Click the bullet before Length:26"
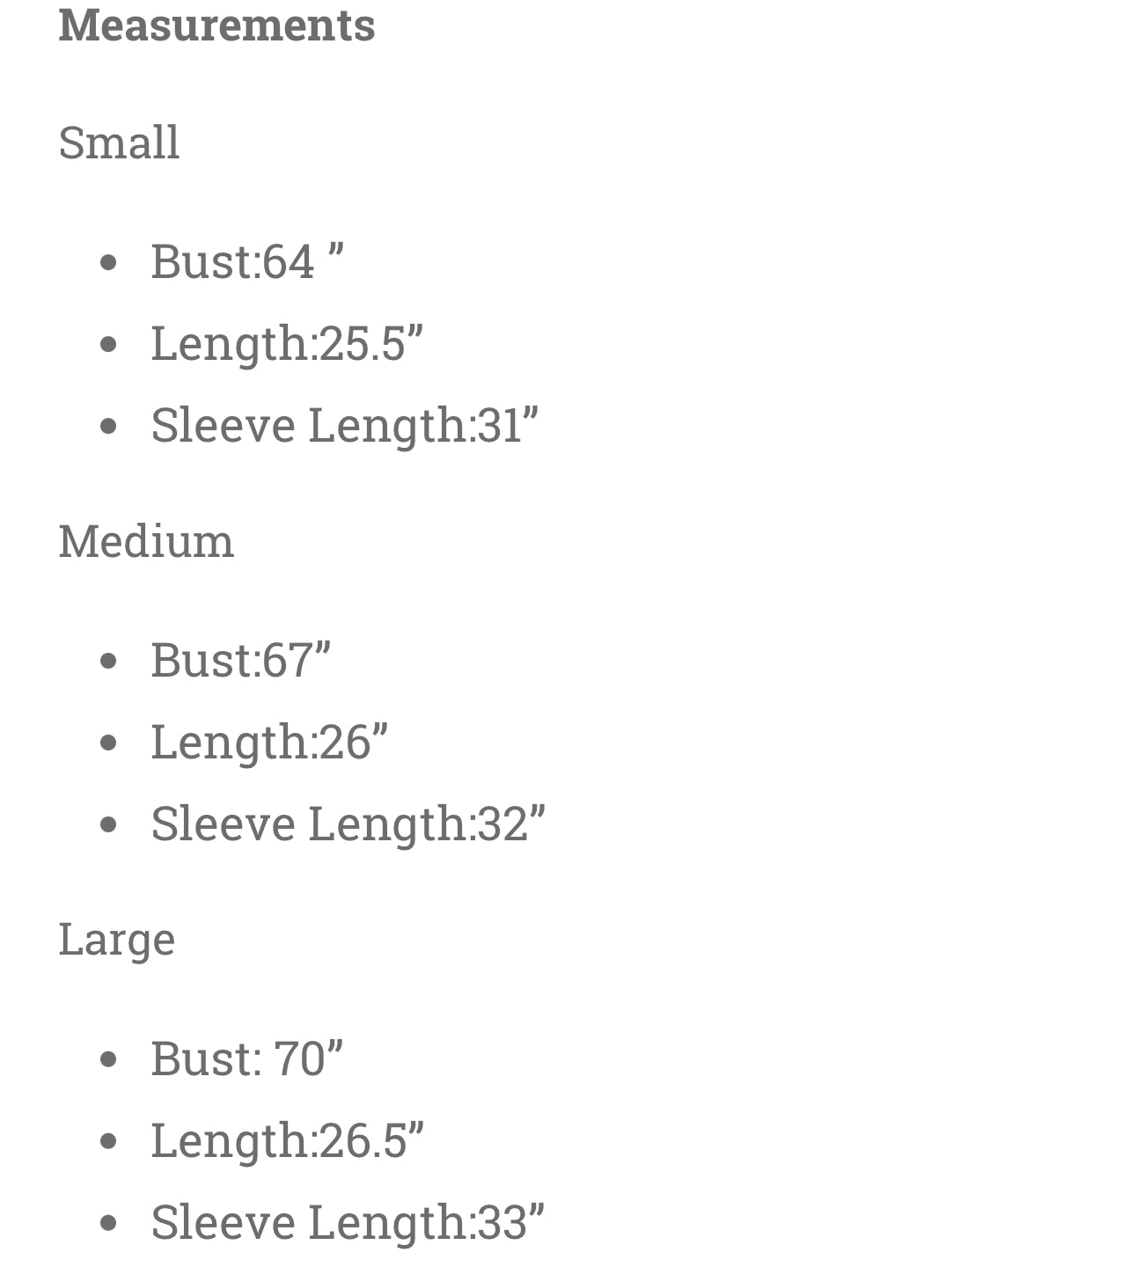This screenshot has height=1267, width=1122. pyautogui.click(x=109, y=743)
